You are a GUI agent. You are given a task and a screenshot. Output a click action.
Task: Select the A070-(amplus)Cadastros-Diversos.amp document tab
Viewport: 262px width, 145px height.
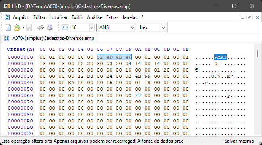[x=49, y=38]
